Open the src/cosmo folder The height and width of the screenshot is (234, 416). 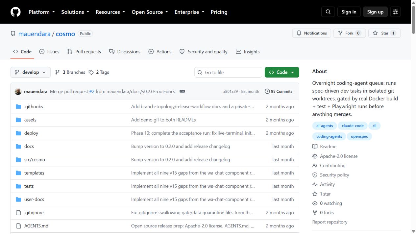point(35,160)
